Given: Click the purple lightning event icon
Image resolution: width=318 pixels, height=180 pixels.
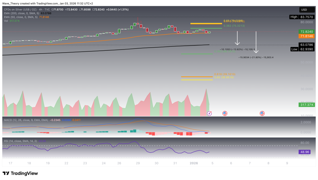Looking at the screenshot, I should [x=209, y=114].
